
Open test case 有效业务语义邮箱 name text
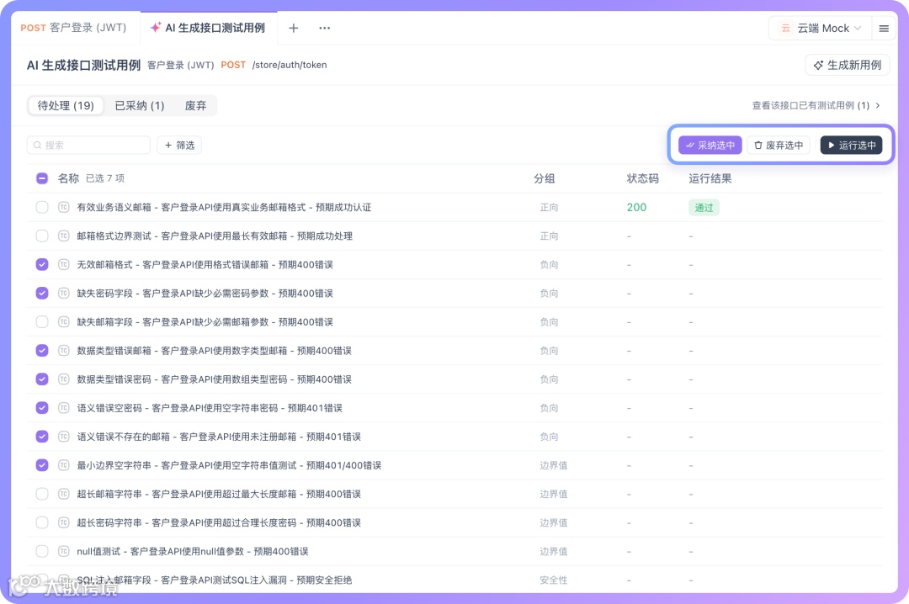[224, 207]
